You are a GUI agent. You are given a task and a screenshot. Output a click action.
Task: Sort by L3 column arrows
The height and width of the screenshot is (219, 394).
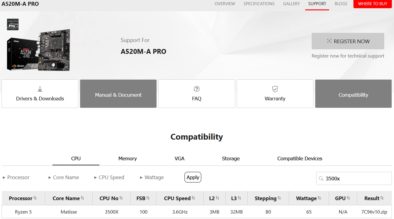point(239,198)
